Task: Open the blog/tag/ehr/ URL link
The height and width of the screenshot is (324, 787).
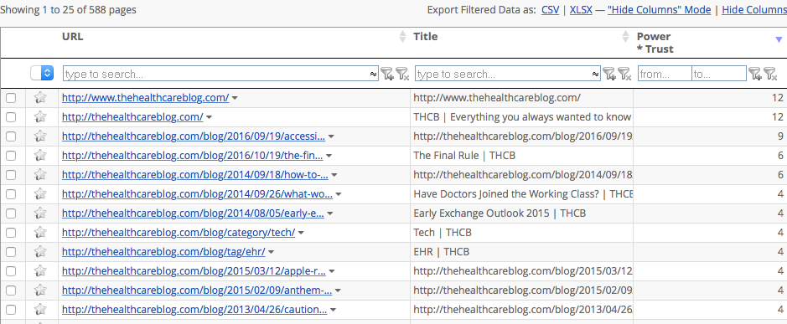Action: tap(163, 252)
